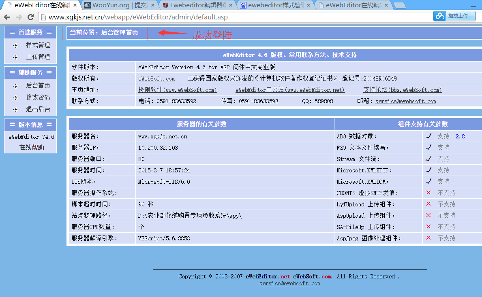This screenshot has height=297, width=482.
Task: Click server IP value 10.200.32.103
Action: tap(158, 148)
